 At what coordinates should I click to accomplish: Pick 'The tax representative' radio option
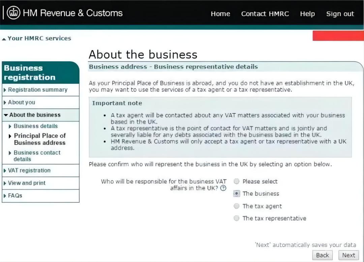[x=237, y=218]
